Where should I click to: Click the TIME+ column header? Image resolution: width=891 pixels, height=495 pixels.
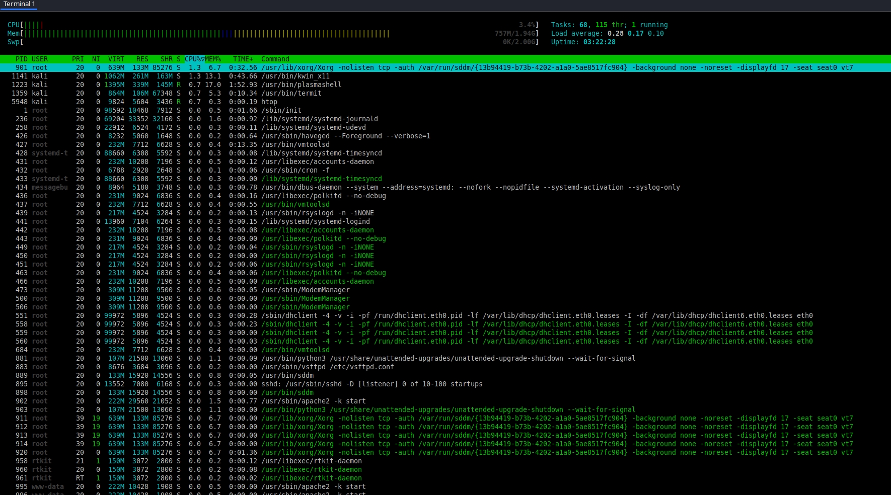point(243,59)
